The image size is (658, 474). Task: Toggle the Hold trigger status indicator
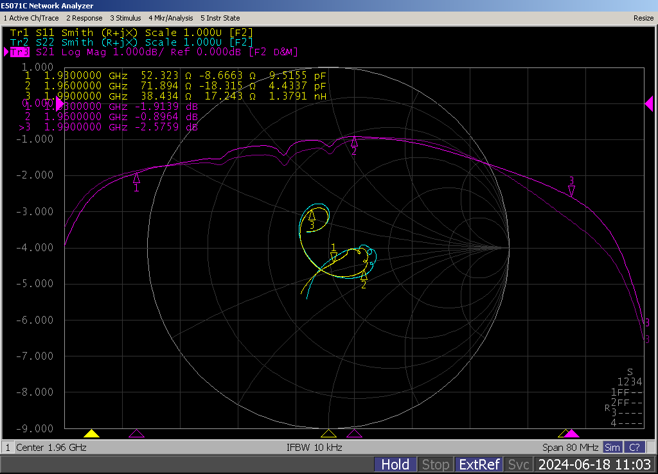point(395,464)
